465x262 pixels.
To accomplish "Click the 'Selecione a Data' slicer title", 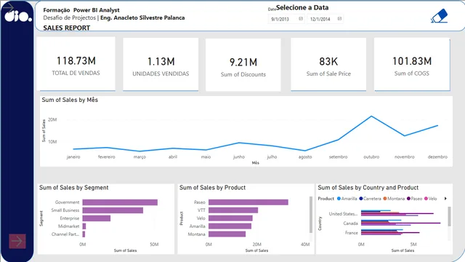I will [302, 7].
